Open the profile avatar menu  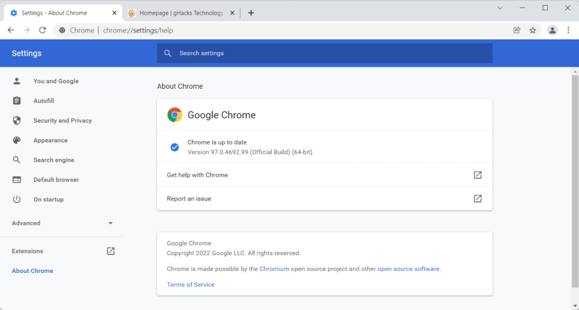tap(552, 30)
